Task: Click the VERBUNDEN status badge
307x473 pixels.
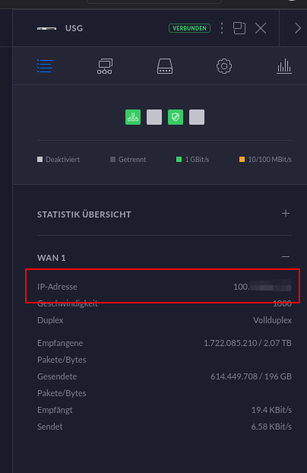Action: point(190,28)
